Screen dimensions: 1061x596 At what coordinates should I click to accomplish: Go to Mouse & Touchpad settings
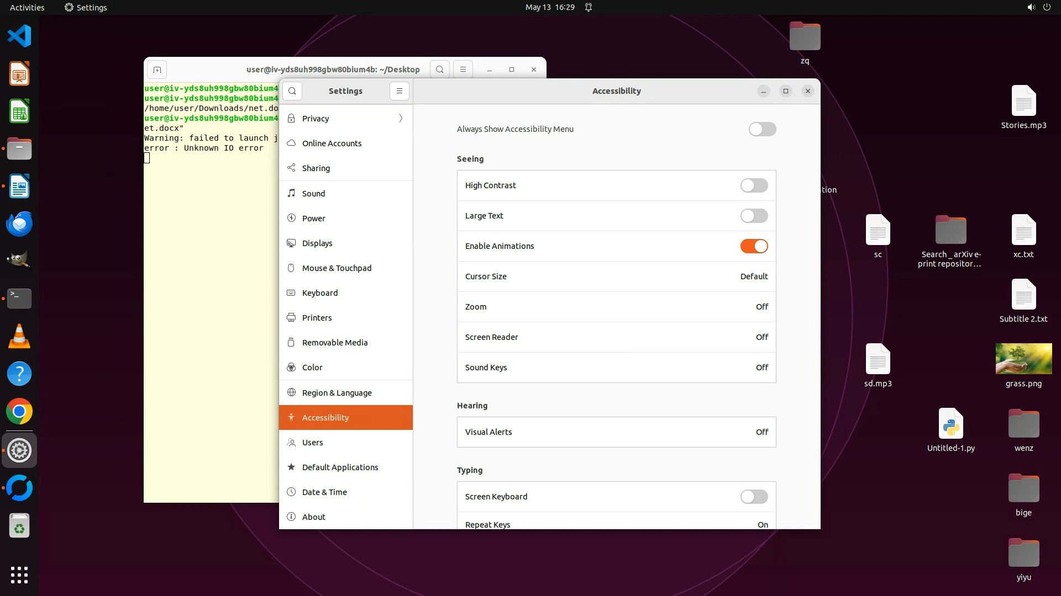pyautogui.click(x=337, y=268)
